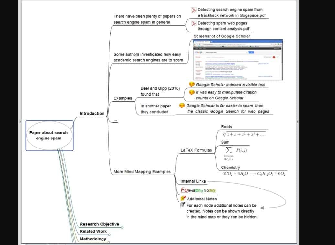Open PDF icon for spam web pages content analysis
The width and height of the screenshot is (335, 245).
coord(194,24)
